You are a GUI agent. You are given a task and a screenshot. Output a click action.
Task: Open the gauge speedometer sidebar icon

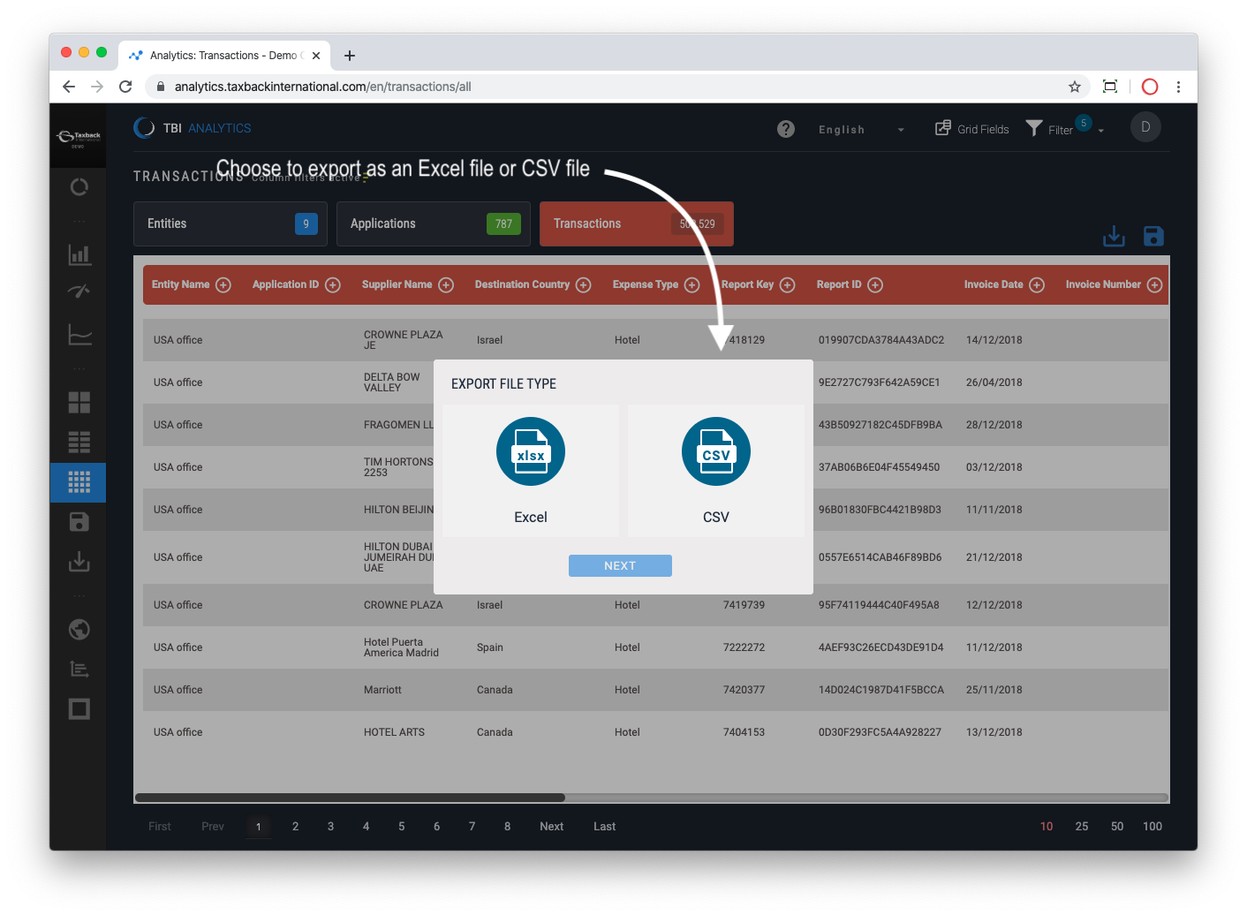(79, 291)
